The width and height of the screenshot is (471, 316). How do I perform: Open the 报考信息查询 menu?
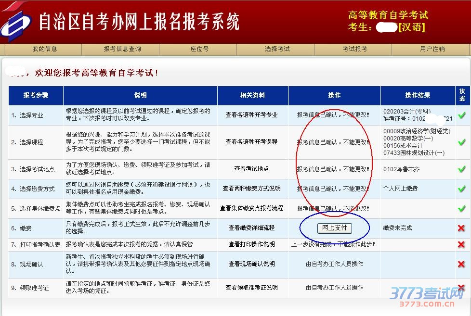[122, 49]
